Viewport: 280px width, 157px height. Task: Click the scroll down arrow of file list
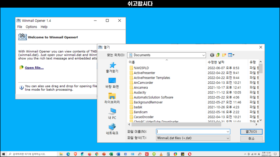point(261,120)
